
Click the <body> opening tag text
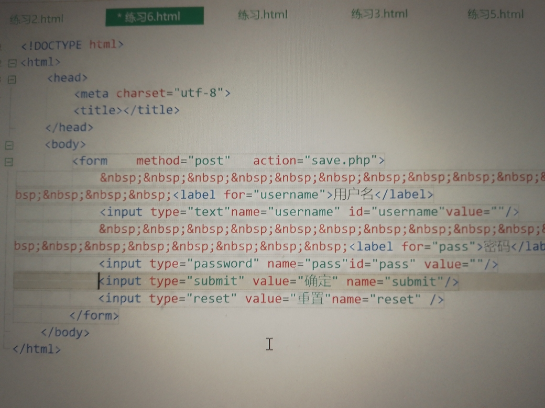pos(65,144)
